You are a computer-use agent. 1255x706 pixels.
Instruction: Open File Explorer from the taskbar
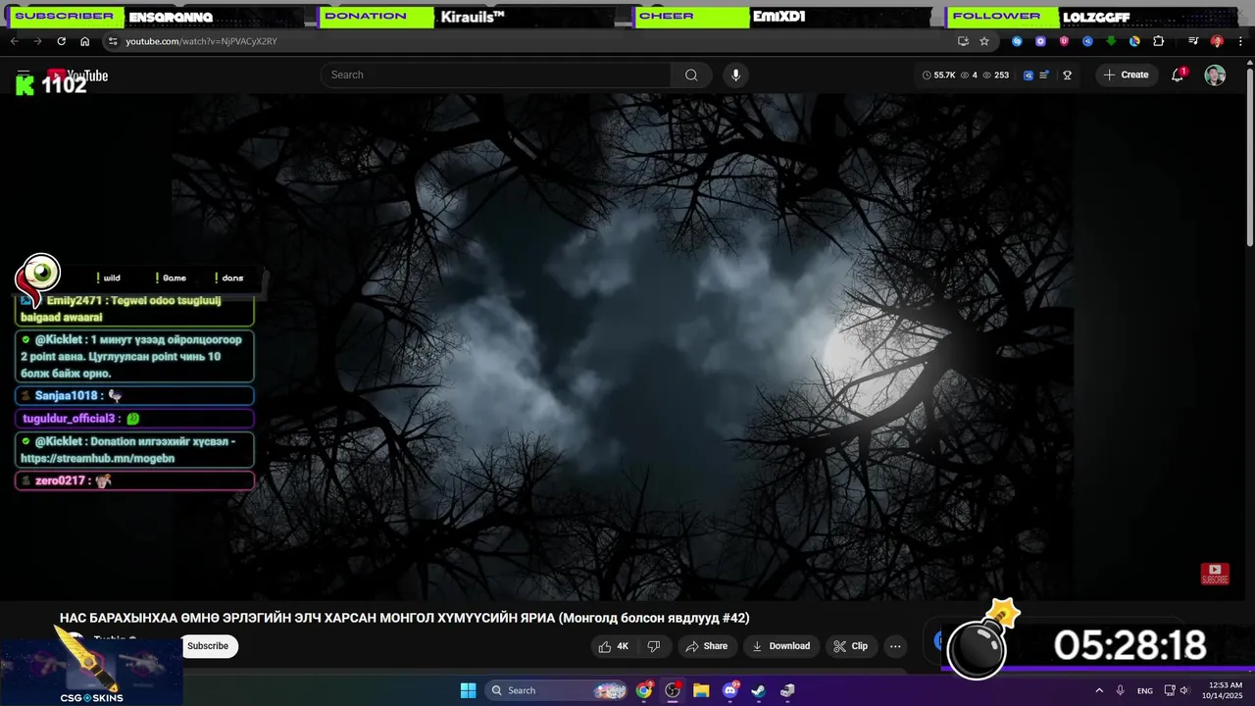(x=701, y=690)
